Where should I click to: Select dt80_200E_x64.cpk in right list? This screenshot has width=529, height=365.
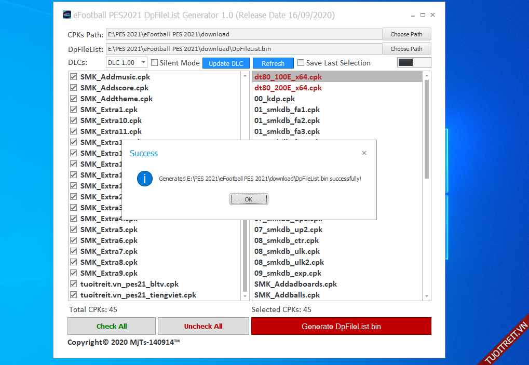click(x=288, y=88)
